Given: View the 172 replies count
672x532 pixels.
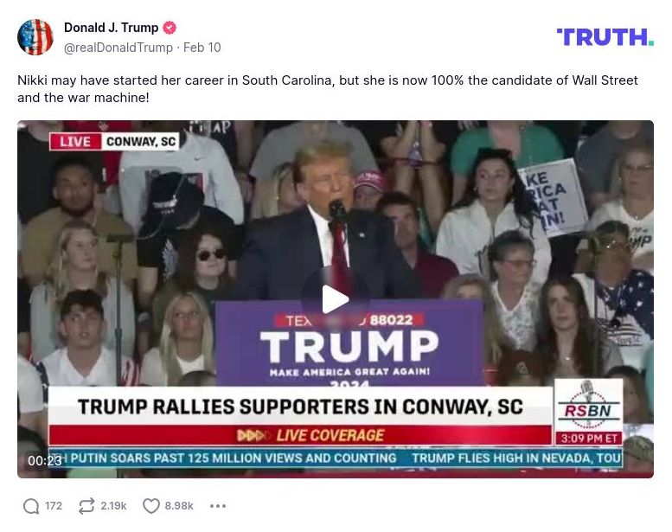Looking at the screenshot, I should pos(54,506).
